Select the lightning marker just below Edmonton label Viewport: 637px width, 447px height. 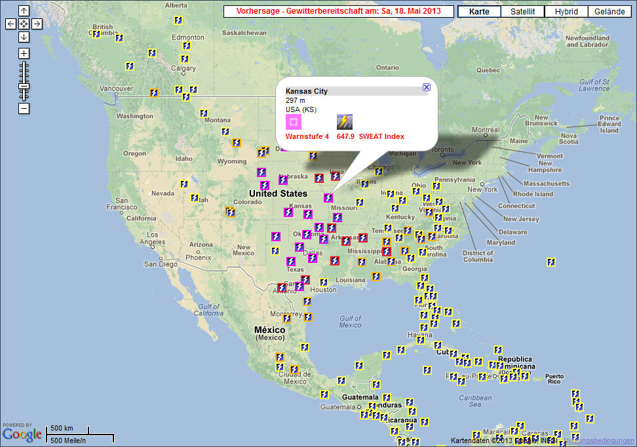(x=187, y=45)
